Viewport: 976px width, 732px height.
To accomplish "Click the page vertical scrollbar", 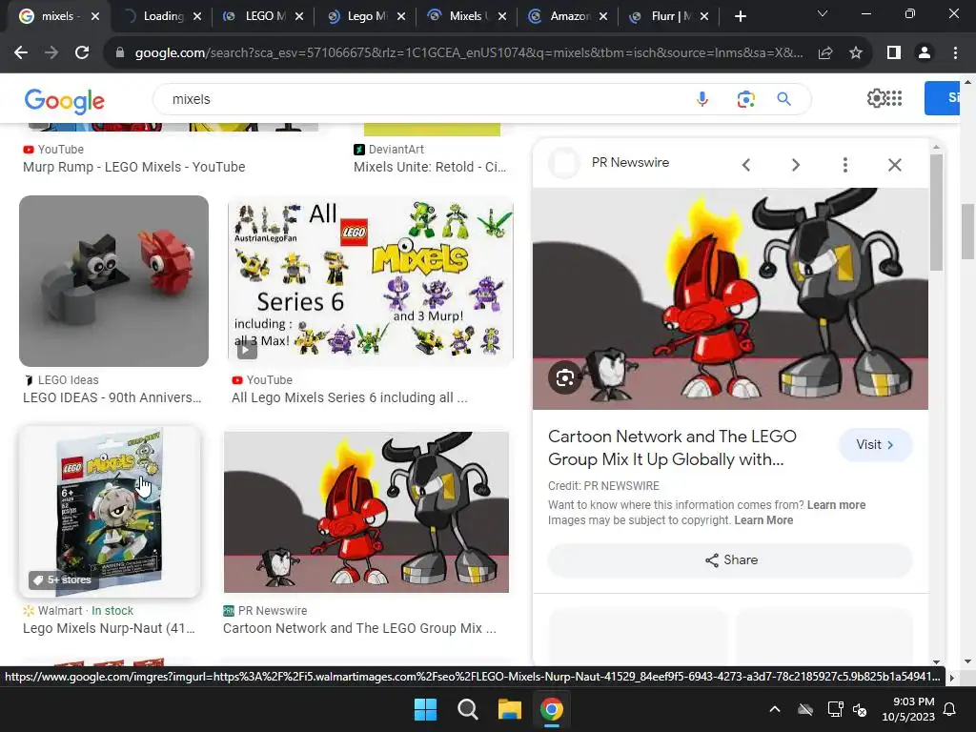I will [968, 231].
